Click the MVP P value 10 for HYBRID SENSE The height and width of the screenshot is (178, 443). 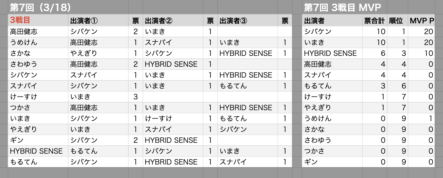[421, 53]
